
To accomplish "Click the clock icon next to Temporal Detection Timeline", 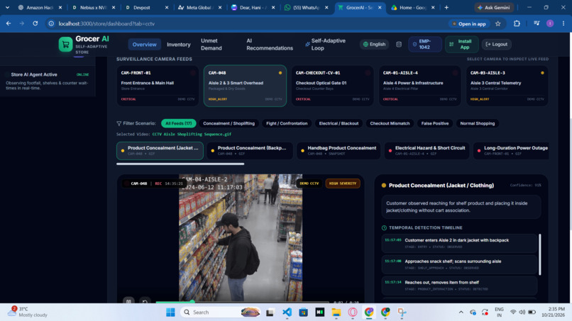I will [x=384, y=227].
